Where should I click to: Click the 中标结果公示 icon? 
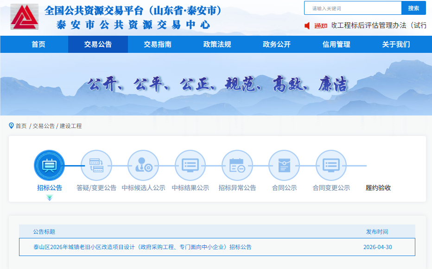190,166
